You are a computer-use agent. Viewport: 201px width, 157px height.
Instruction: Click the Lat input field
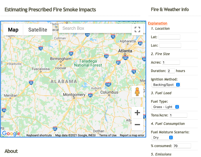point(169,37)
